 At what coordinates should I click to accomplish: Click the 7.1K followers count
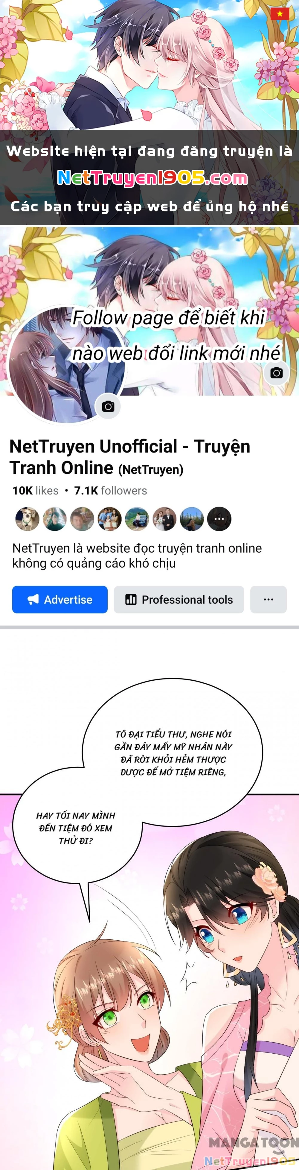(x=111, y=491)
